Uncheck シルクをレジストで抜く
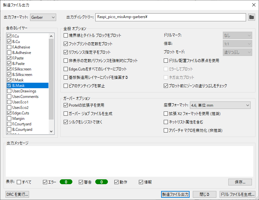The image size is (259, 200). 66,122
